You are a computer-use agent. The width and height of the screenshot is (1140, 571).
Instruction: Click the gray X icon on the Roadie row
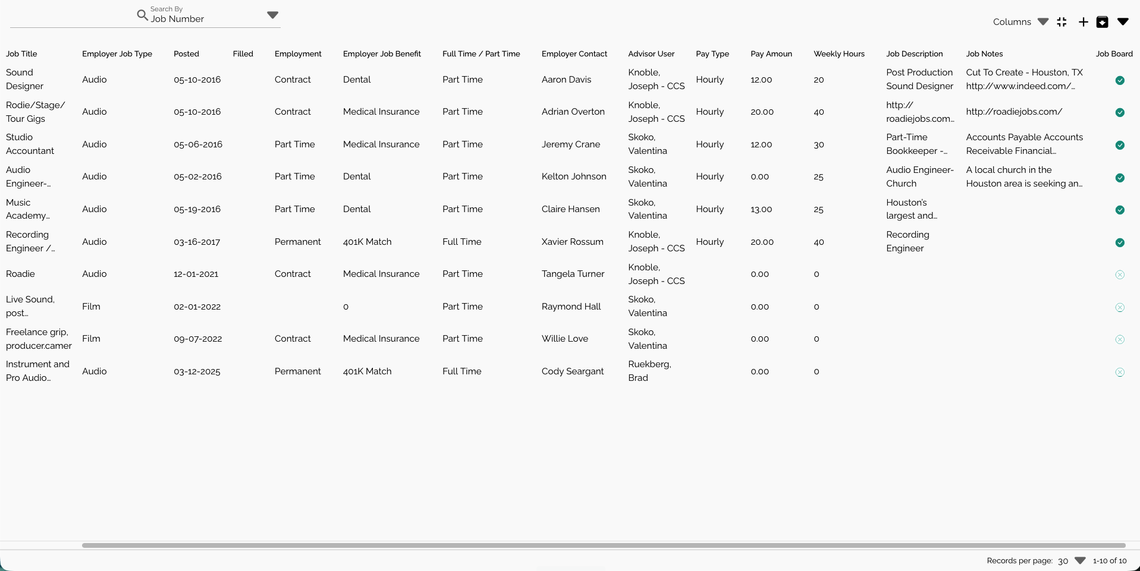[1119, 275]
